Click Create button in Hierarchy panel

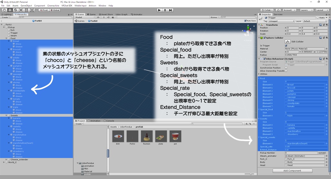5,17
